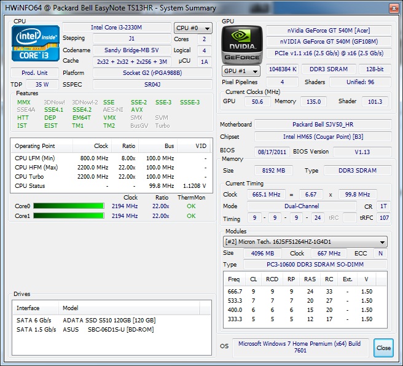Click the NVIDIA GeForce logo
403x366 pixels.
[242, 45]
